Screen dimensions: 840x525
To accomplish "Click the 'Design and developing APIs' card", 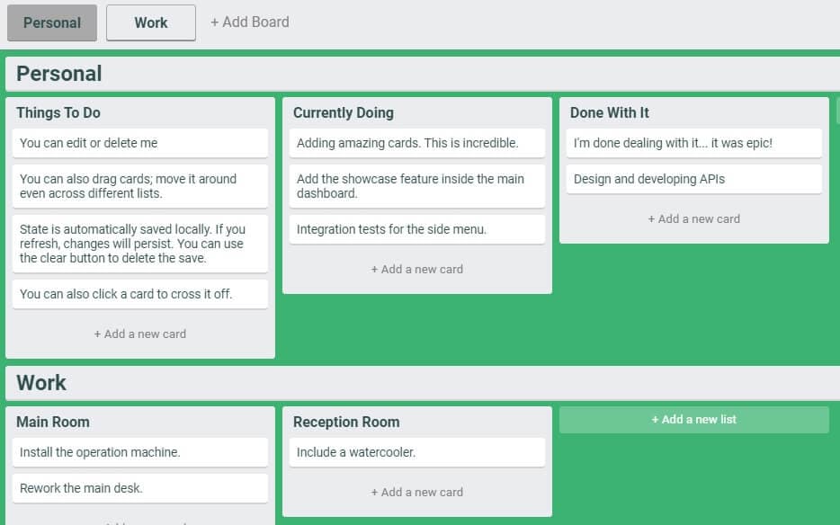I will point(694,179).
